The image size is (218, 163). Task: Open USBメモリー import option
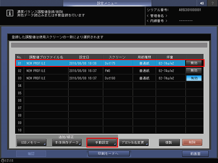[32, 142]
